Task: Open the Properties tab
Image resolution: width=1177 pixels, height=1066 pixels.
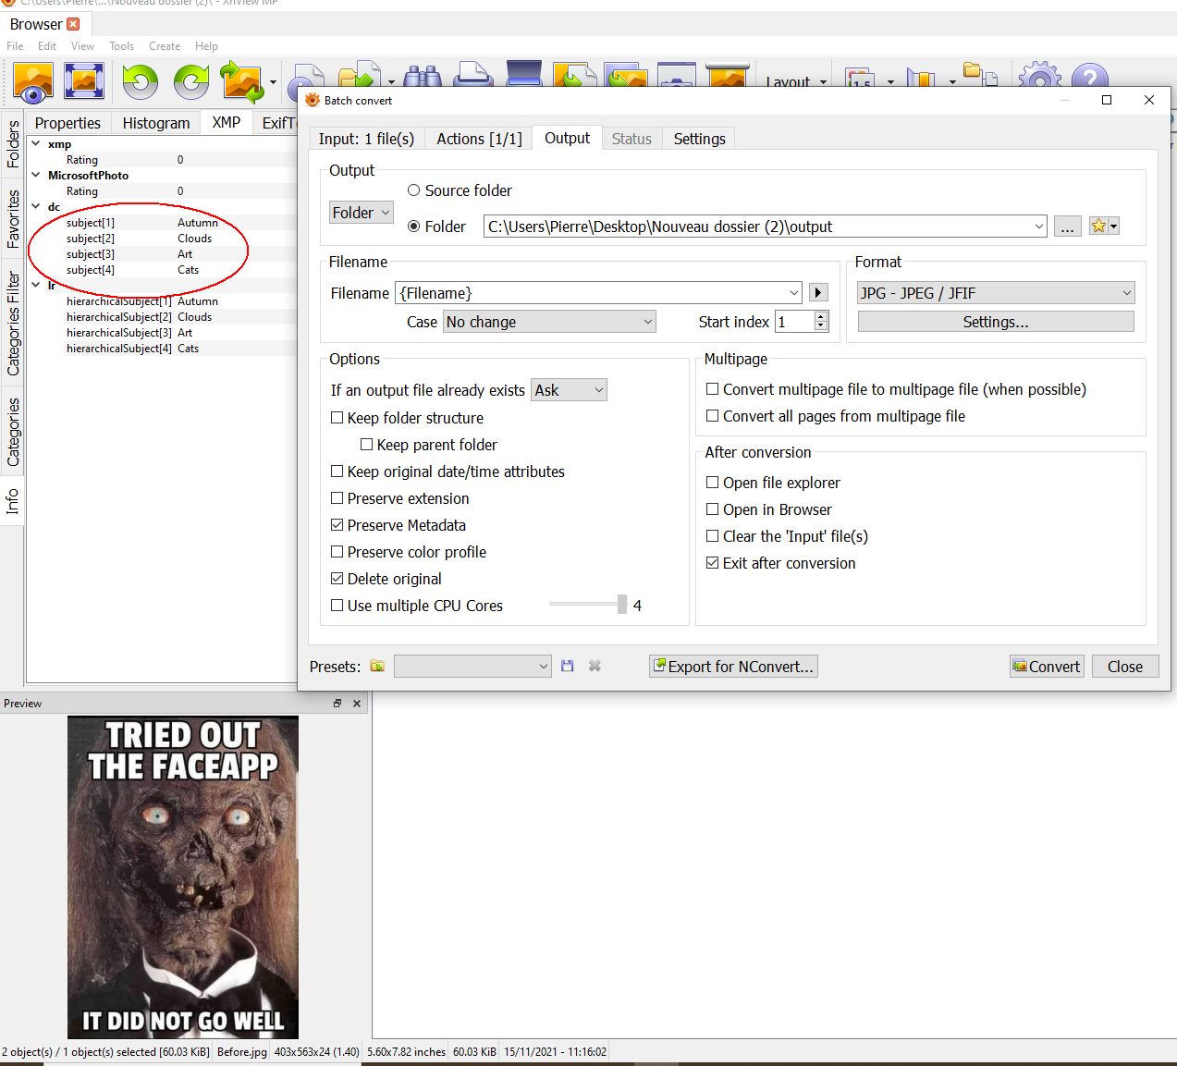Action: [67, 123]
